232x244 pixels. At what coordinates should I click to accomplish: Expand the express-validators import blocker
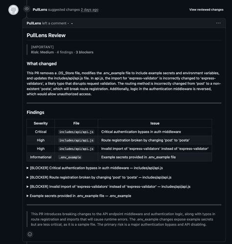109,186
